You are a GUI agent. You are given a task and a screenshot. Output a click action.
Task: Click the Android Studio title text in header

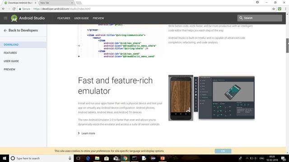pos(32,18)
